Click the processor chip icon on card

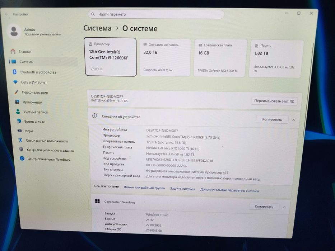pyautogui.click(x=90, y=44)
